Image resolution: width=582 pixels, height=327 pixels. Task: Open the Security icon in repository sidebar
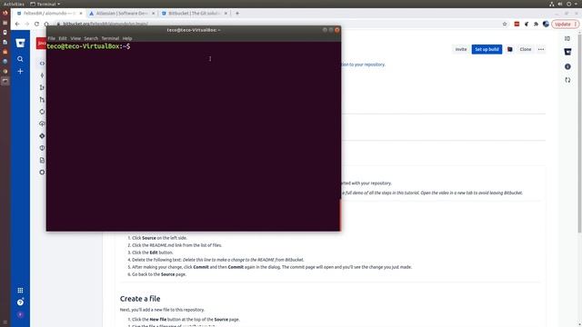coord(42,148)
